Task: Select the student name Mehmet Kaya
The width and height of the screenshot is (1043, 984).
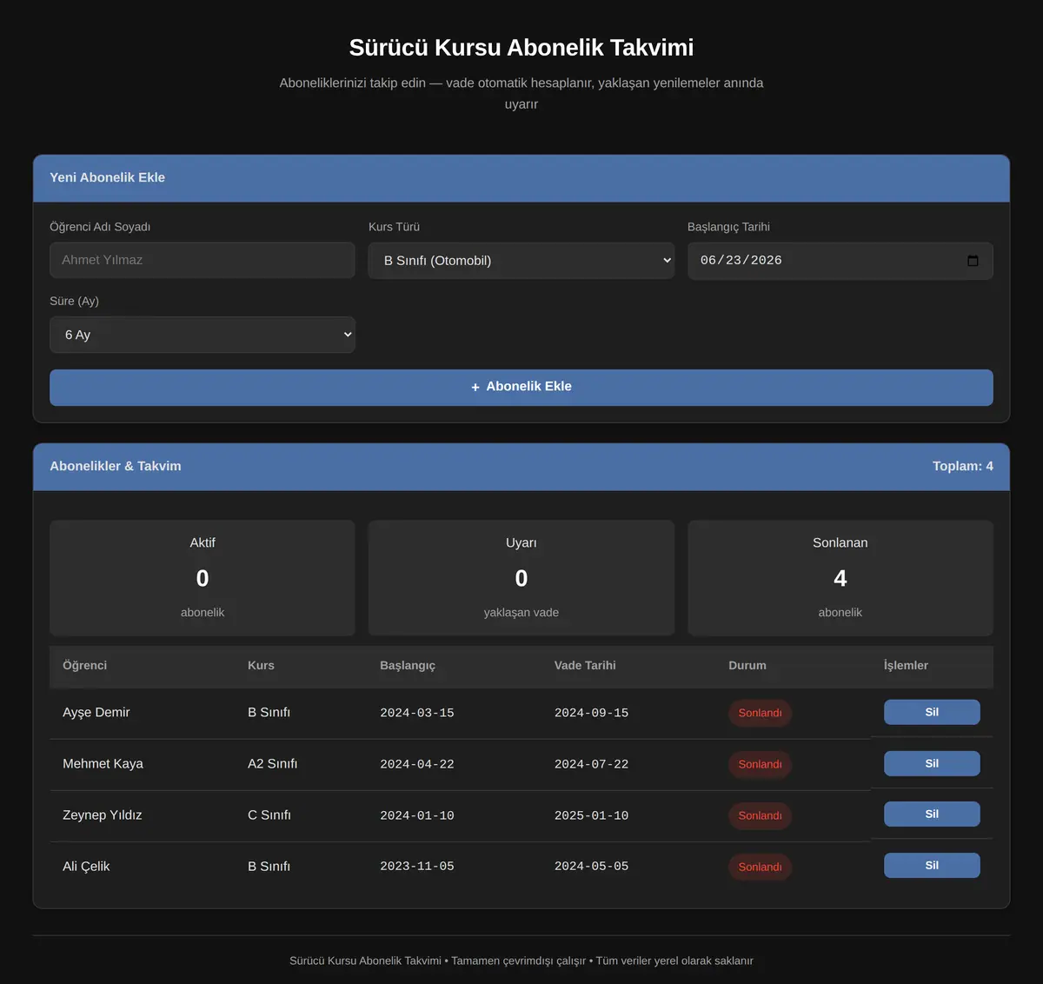Action: click(x=103, y=764)
